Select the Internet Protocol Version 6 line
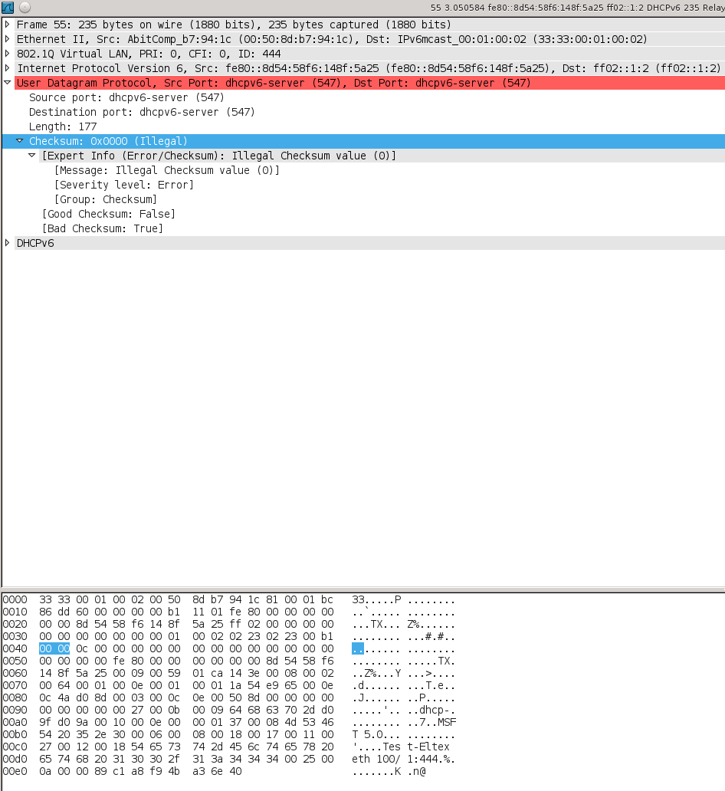 (x=370, y=69)
